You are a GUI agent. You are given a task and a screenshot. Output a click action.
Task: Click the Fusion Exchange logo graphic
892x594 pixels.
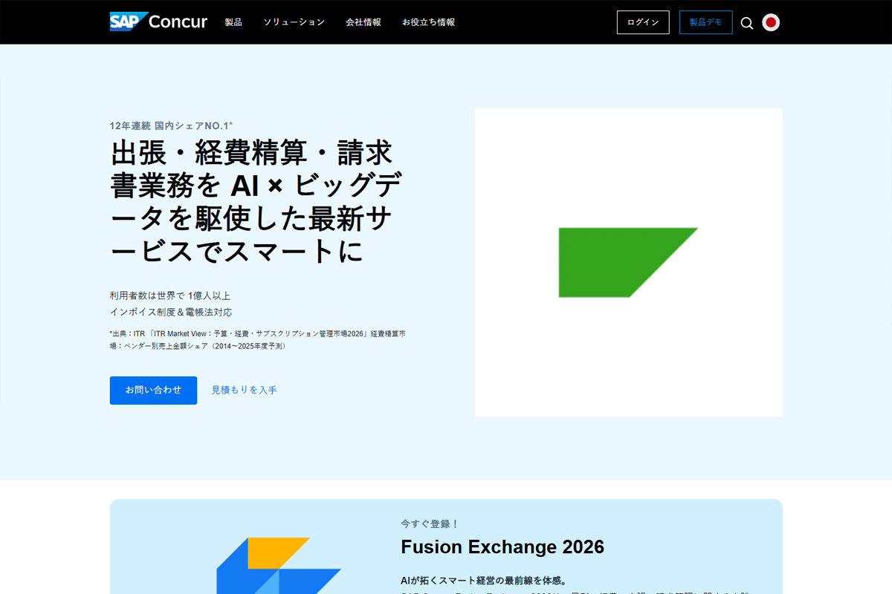279,565
